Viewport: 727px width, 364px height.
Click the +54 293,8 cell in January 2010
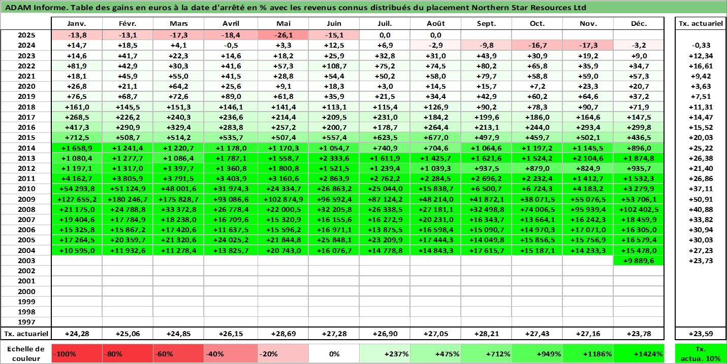(x=77, y=189)
